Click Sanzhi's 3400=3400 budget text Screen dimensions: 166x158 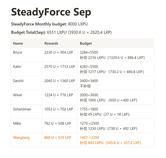(x=89, y=81)
